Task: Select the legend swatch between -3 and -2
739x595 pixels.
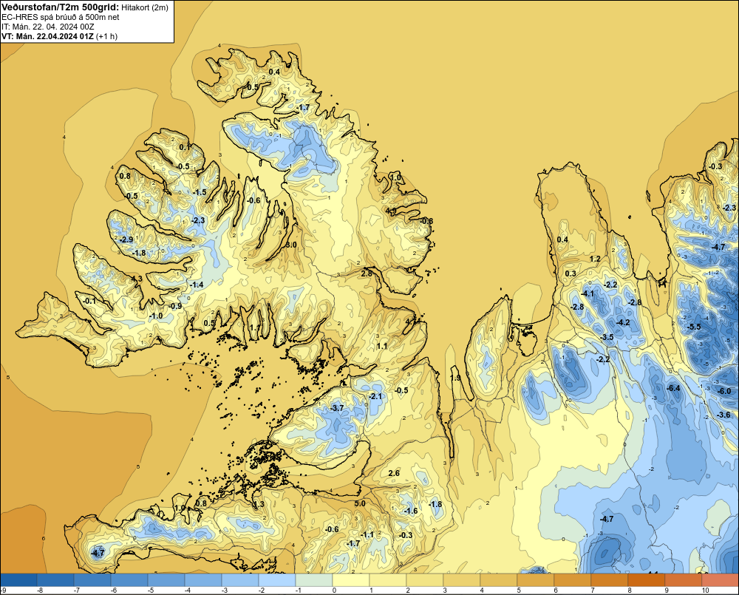Action: 240,580
